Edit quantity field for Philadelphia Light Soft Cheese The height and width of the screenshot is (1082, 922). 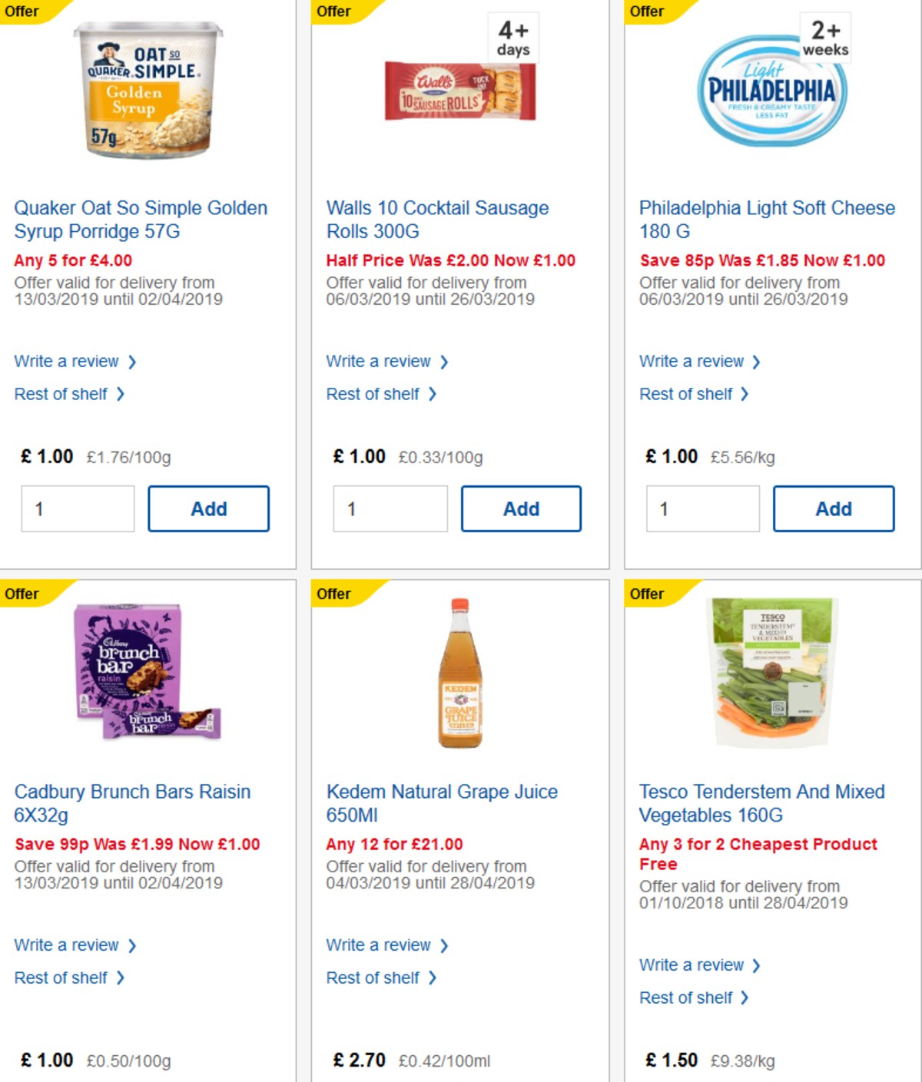point(701,508)
